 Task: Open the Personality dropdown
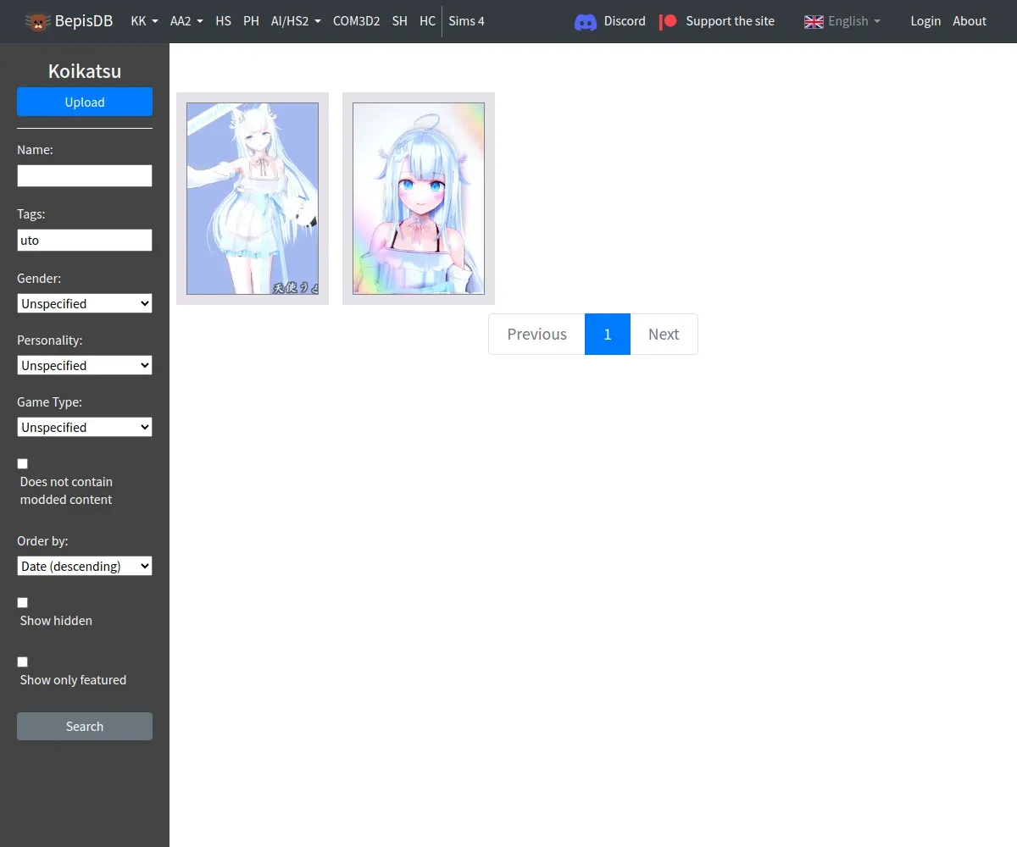85,365
